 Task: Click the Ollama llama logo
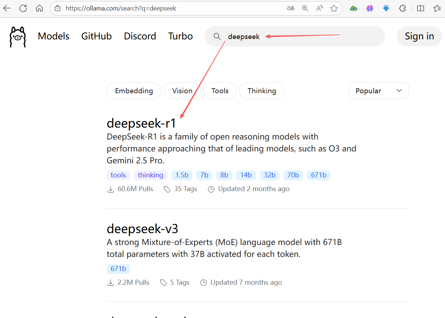[x=18, y=37]
